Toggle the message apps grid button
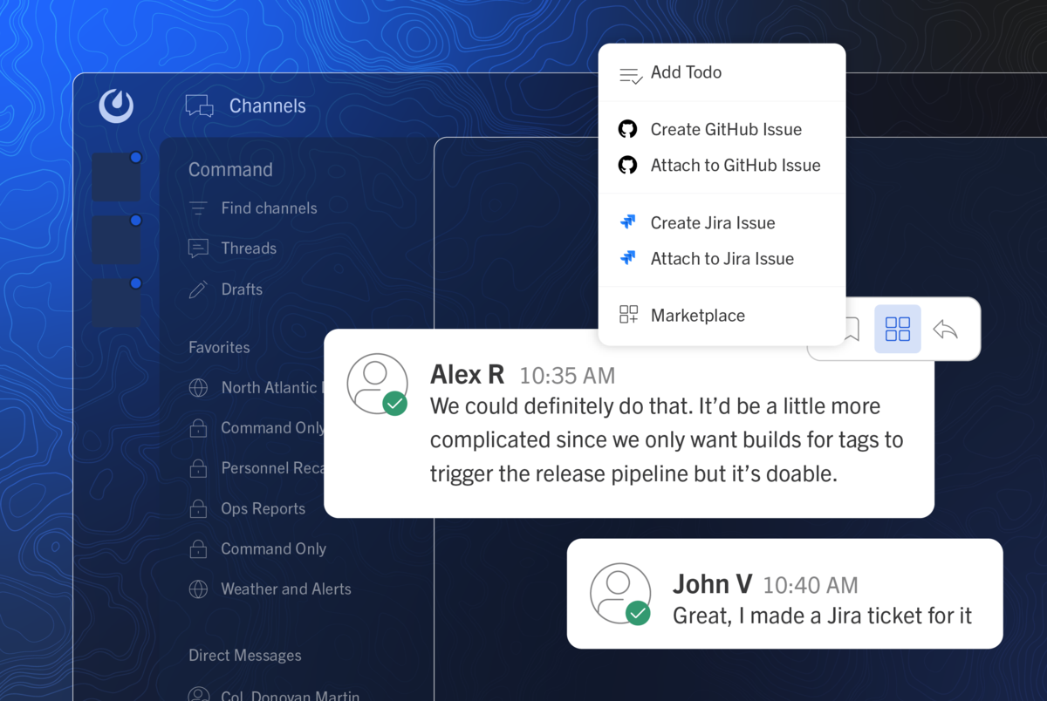Viewport: 1047px width, 701px height. point(898,329)
